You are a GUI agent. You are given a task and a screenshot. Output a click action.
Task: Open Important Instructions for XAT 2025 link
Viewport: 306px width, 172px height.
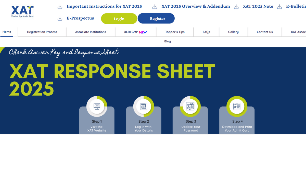click(104, 6)
